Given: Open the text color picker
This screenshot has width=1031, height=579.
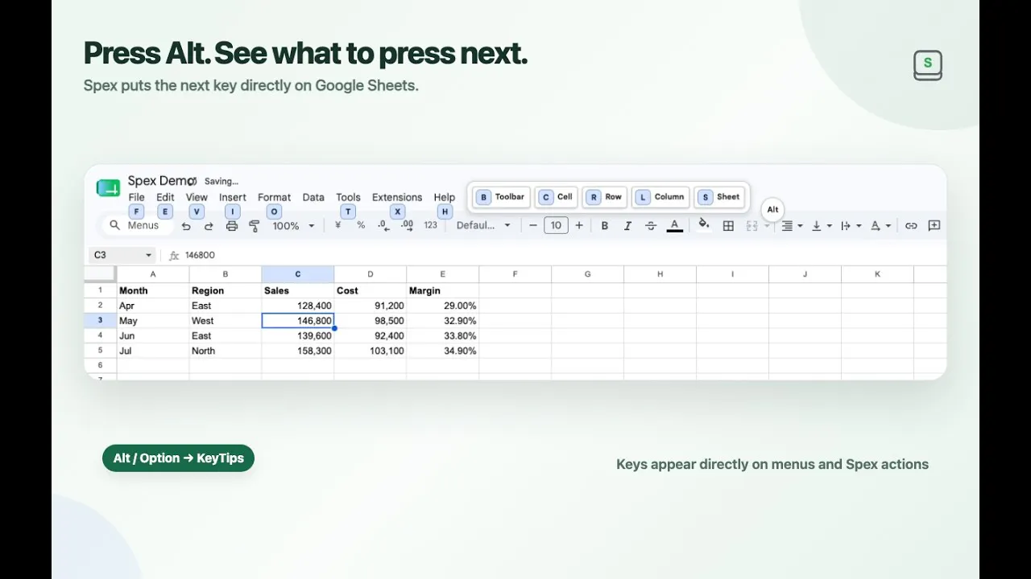Looking at the screenshot, I should (675, 226).
